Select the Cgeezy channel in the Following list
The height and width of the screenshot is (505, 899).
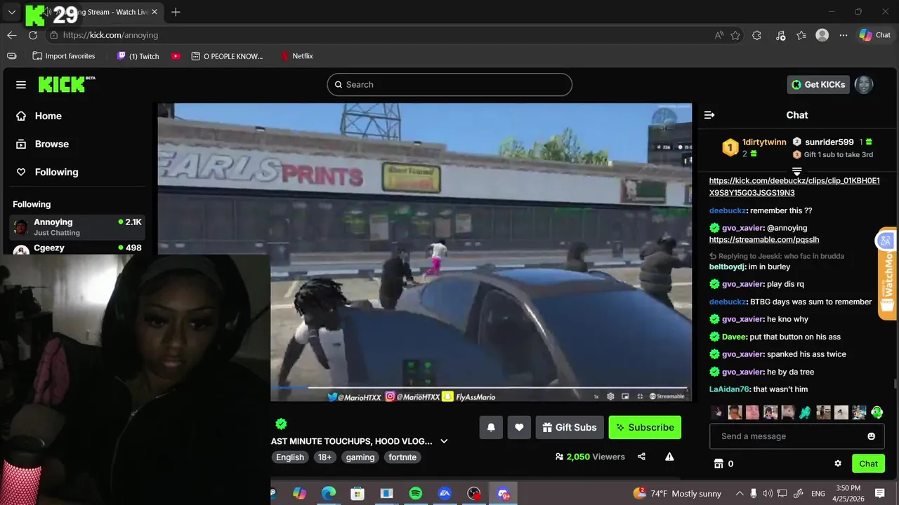click(x=77, y=248)
